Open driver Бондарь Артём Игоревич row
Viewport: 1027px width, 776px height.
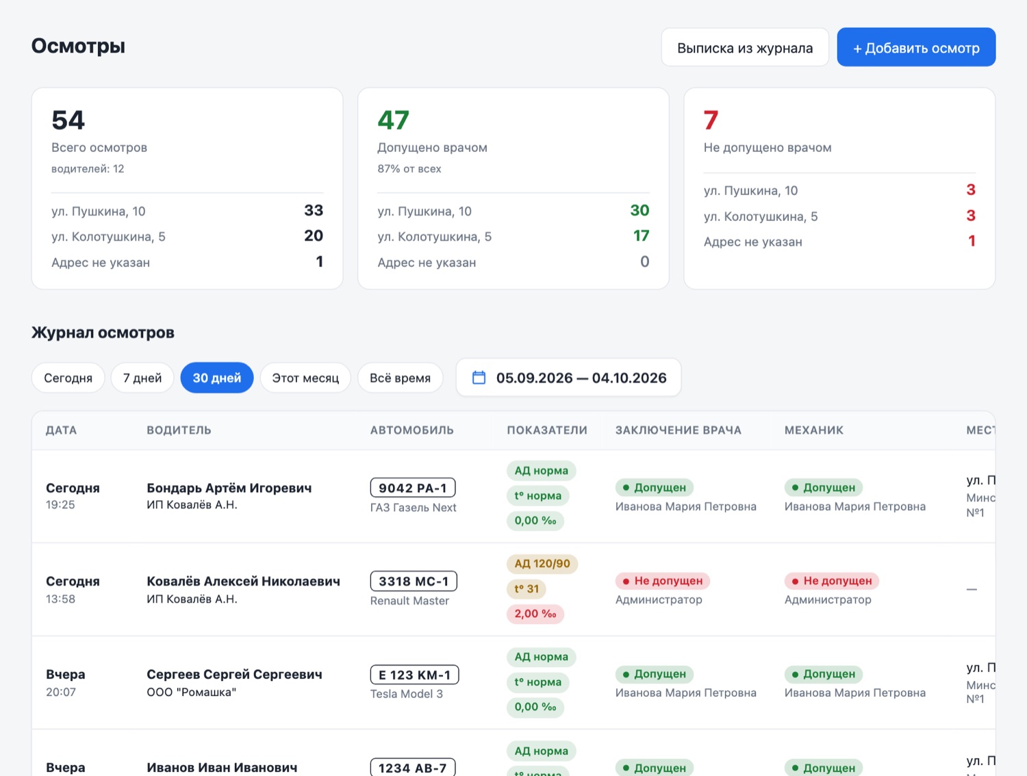pyautogui.click(x=513, y=496)
